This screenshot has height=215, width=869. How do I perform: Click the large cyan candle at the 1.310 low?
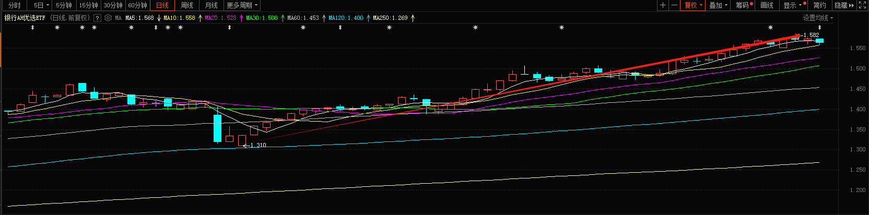[x=217, y=128]
